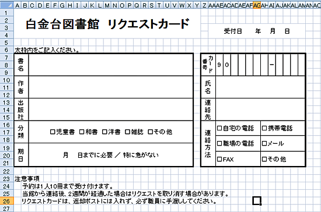Select column W header
This screenshot has height=212, width=321.
coord(182,5)
